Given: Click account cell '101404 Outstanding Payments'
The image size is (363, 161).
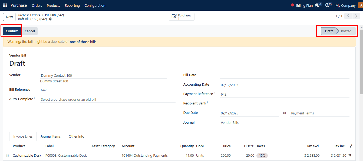Looking at the screenshot, I should (x=145, y=155).
